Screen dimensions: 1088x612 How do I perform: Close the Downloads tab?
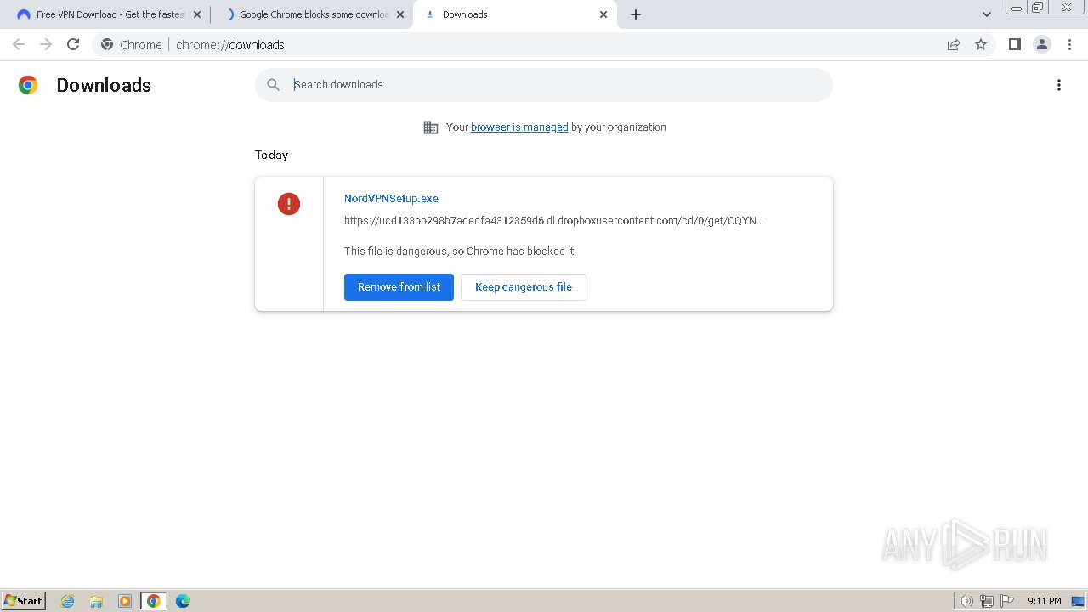603,14
